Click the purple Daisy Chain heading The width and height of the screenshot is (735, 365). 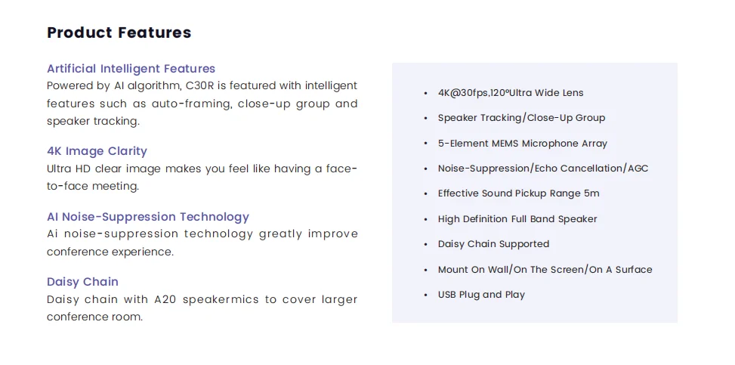coord(82,282)
